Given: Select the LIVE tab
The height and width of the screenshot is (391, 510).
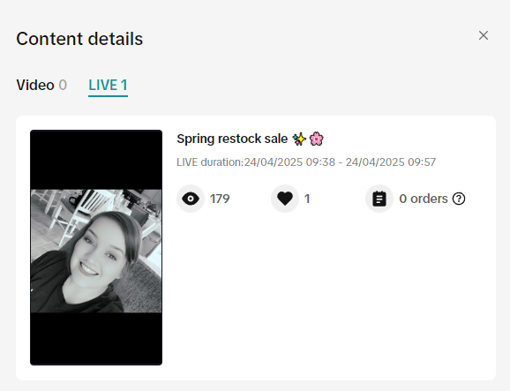Looking at the screenshot, I should click(x=108, y=86).
